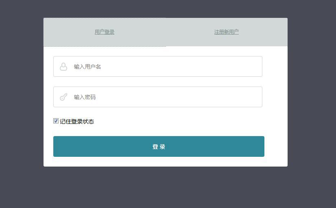Click the 记住登录状态 label text
This screenshot has width=336, height=208.
[x=77, y=121]
